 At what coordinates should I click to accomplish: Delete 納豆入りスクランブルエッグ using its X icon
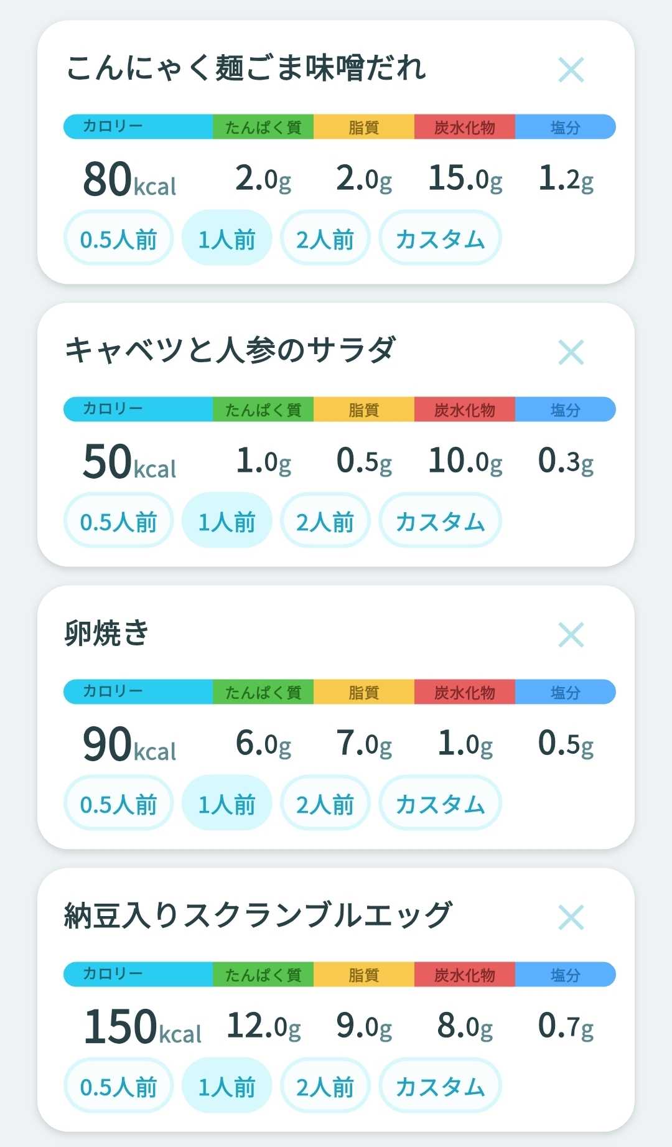571,917
